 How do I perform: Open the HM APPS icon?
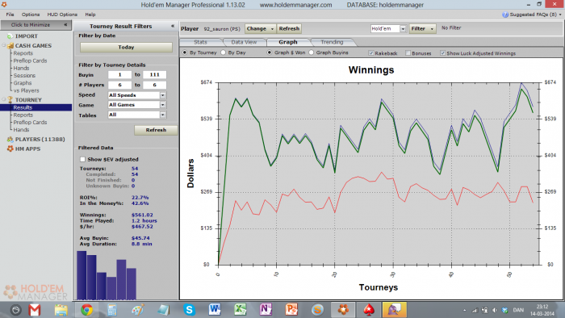tap(10, 149)
